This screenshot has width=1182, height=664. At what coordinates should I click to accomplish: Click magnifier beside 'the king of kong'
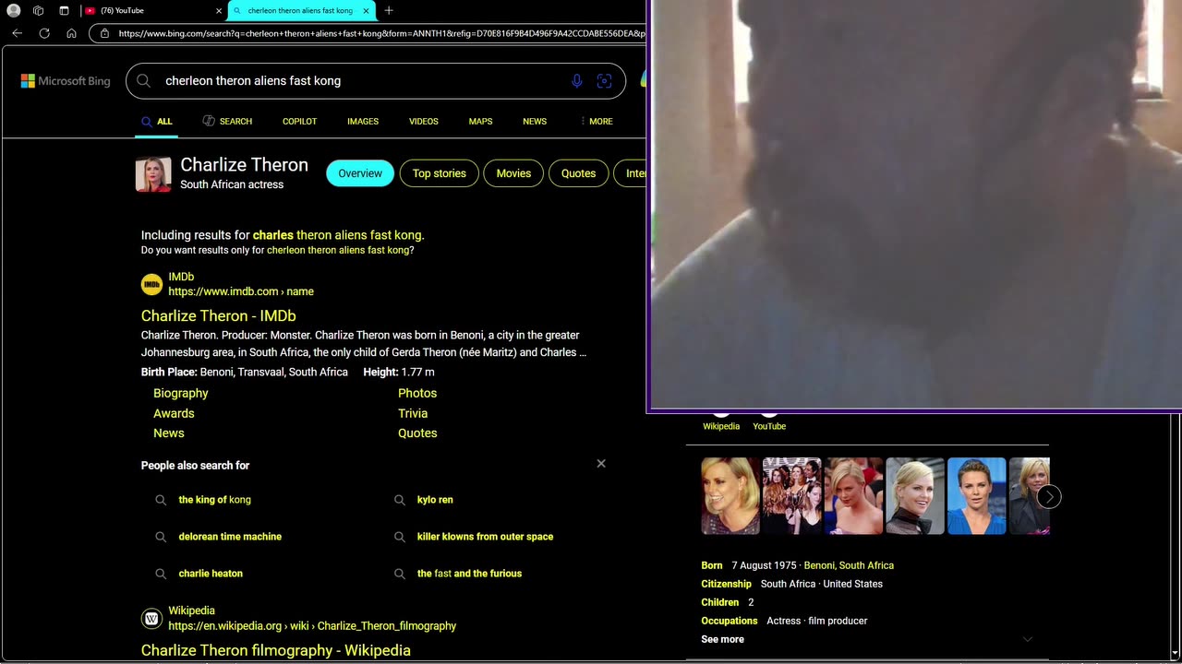(161, 500)
